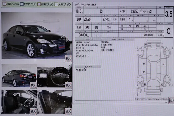Select the '自家用' usage cell
Image resolution: width=174 pixels, height=116 pixels.
tap(122, 19)
